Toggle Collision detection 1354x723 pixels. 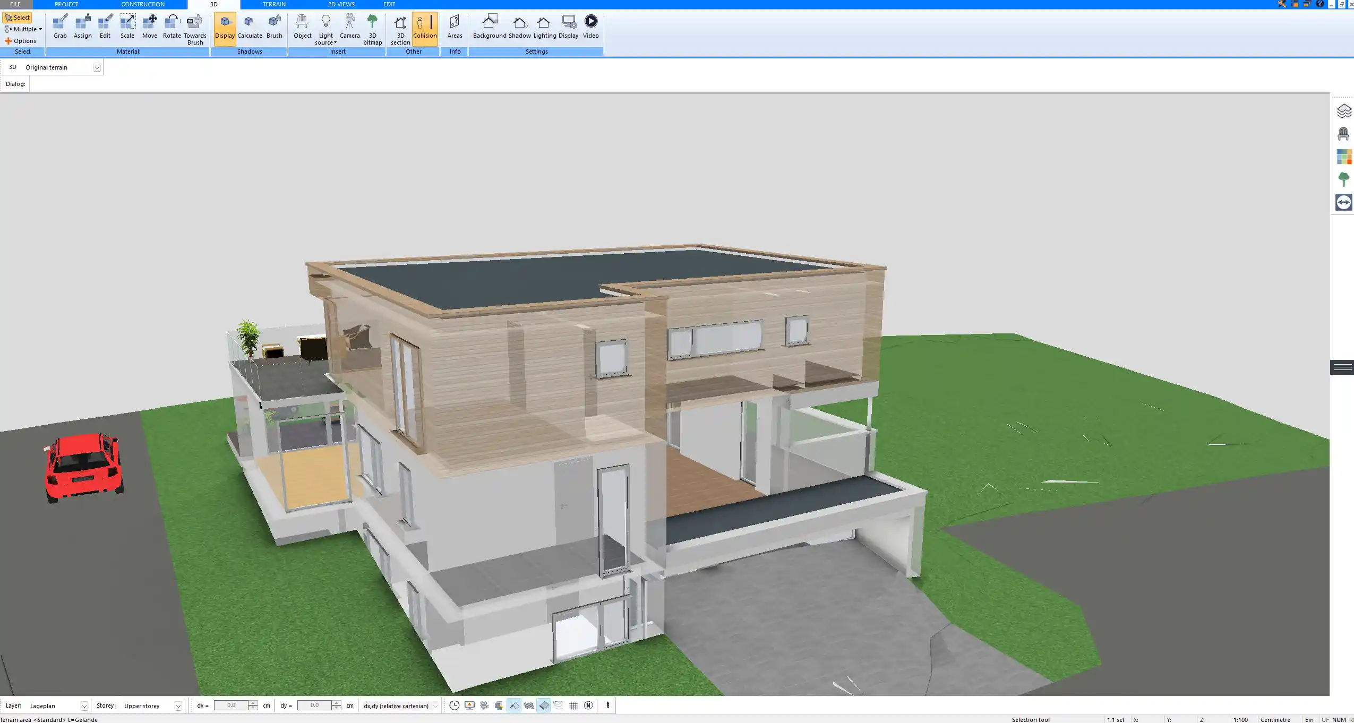[x=425, y=28]
